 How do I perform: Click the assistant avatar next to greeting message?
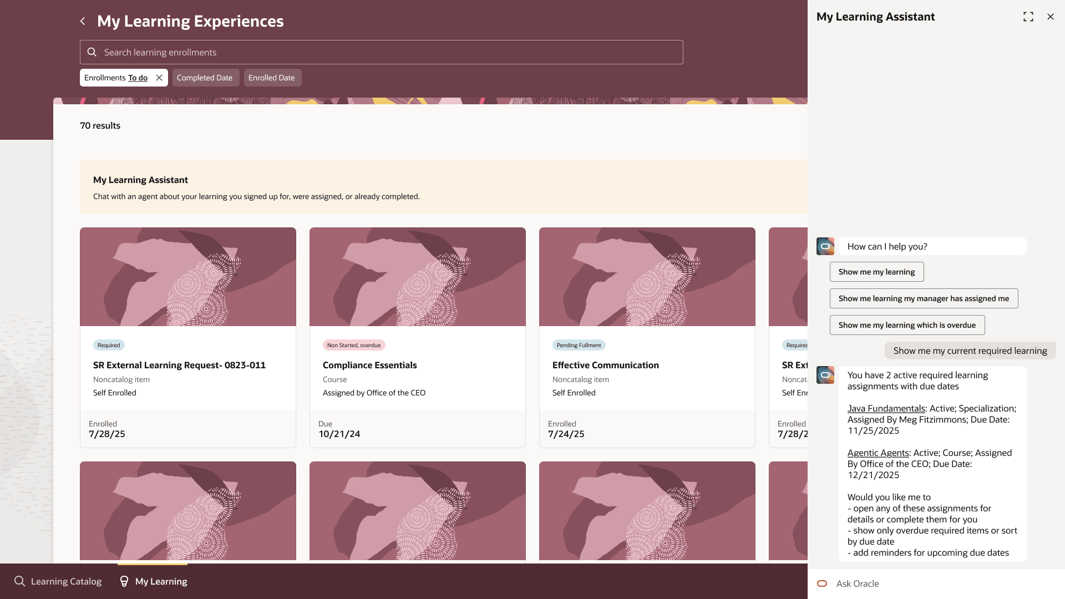click(x=825, y=246)
